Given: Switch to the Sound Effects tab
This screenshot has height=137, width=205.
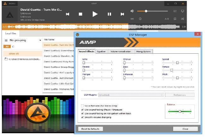Looking at the screenshot, I should pyautogui.click(x=86, y=51).
